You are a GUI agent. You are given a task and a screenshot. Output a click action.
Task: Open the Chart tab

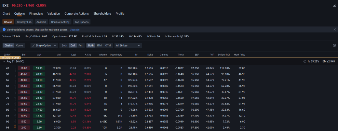coord(6,14)
